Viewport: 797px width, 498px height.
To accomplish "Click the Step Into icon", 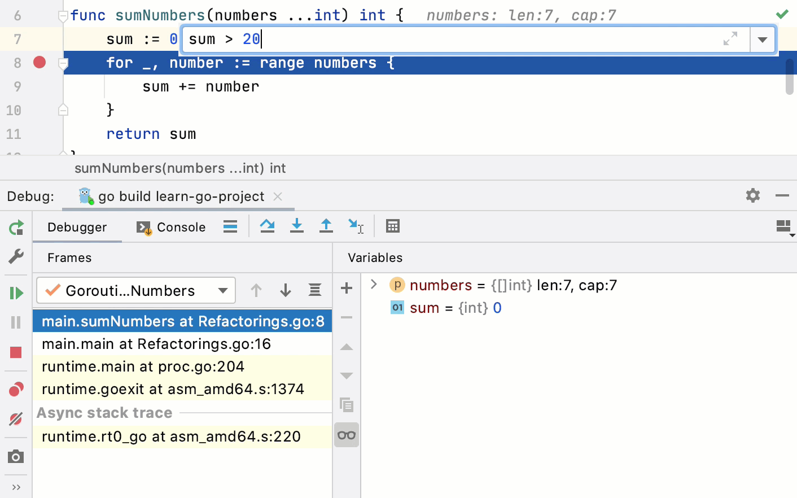I will pos(296,226).
